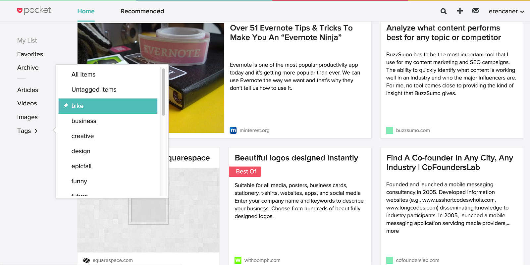Screen dimensions: 530x265
Task: Click the withoomph.com site favicon
Action: [238, 260]
